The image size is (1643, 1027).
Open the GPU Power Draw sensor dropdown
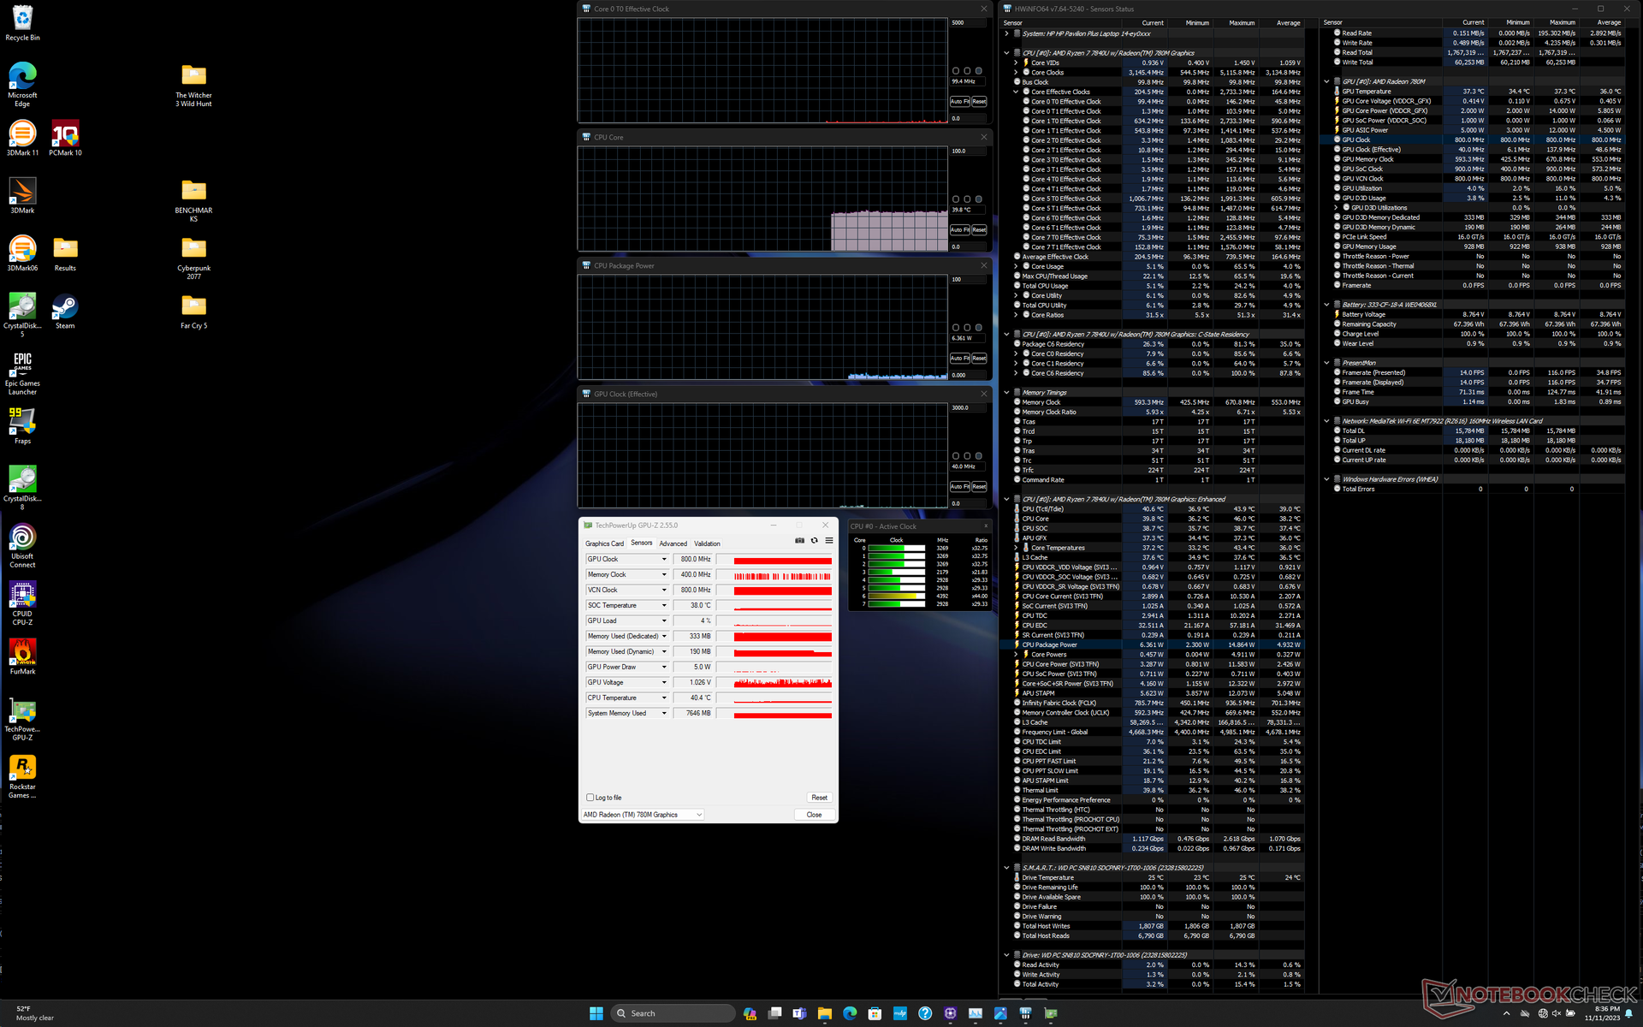664,668
